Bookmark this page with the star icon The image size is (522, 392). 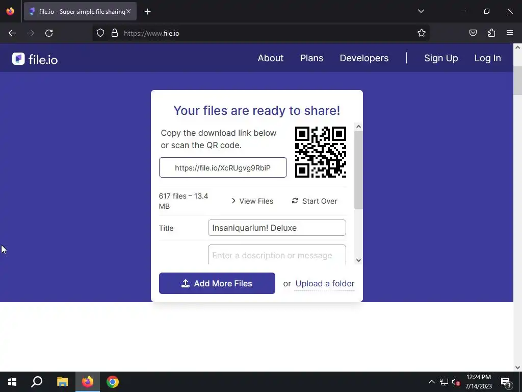click(422, 33)
